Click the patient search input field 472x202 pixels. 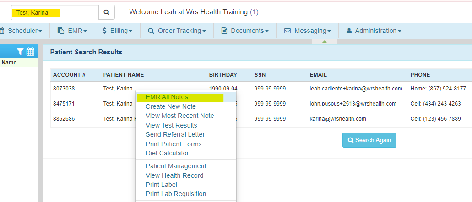coord(55,12)
